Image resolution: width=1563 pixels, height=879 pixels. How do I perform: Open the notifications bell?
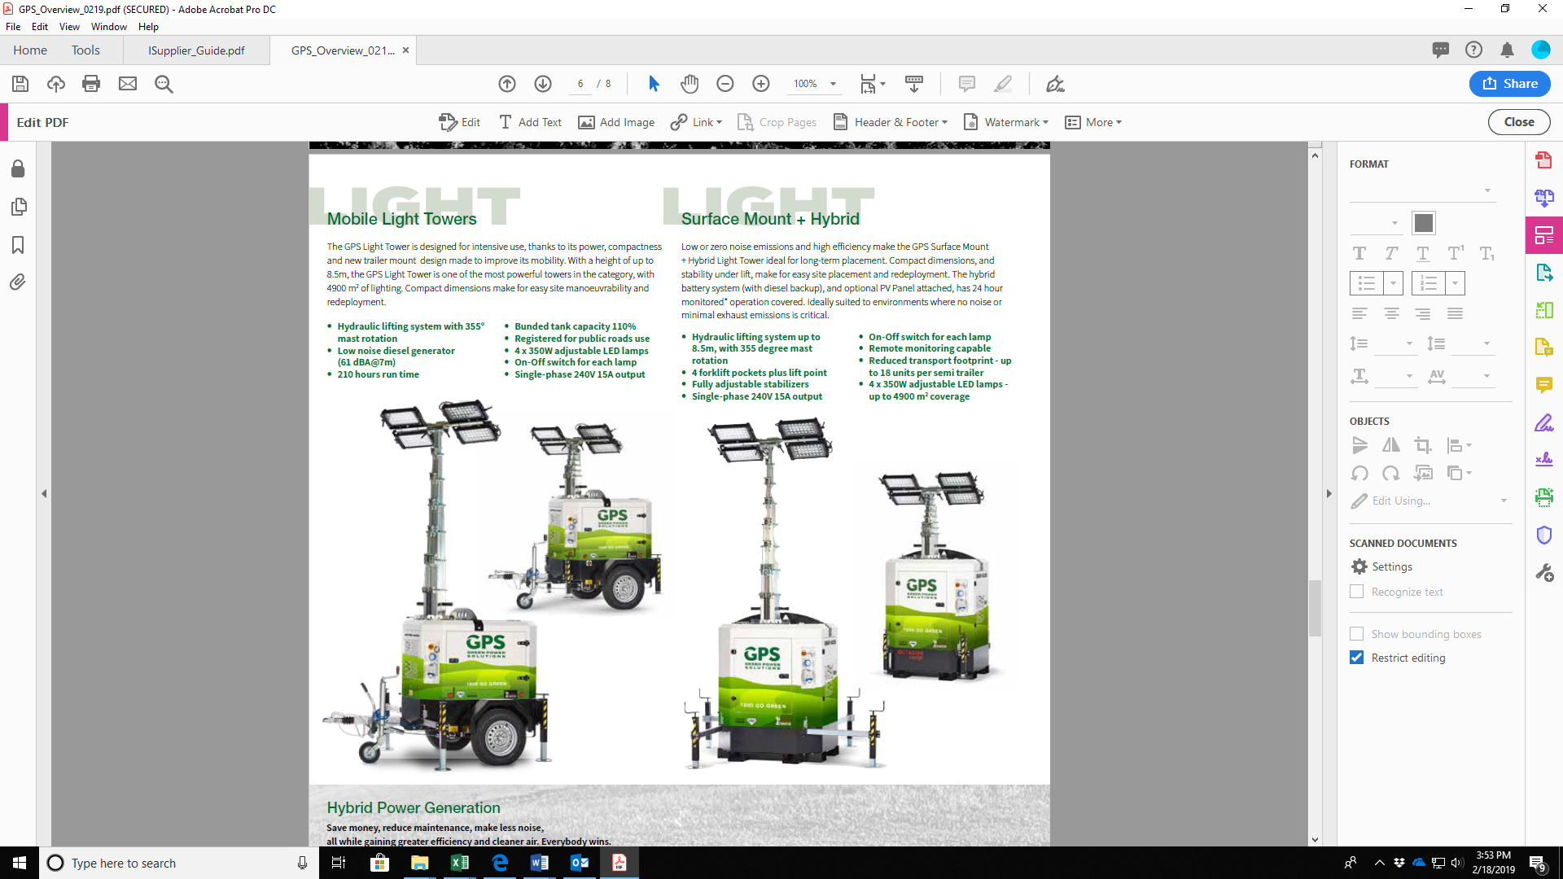1507,50
